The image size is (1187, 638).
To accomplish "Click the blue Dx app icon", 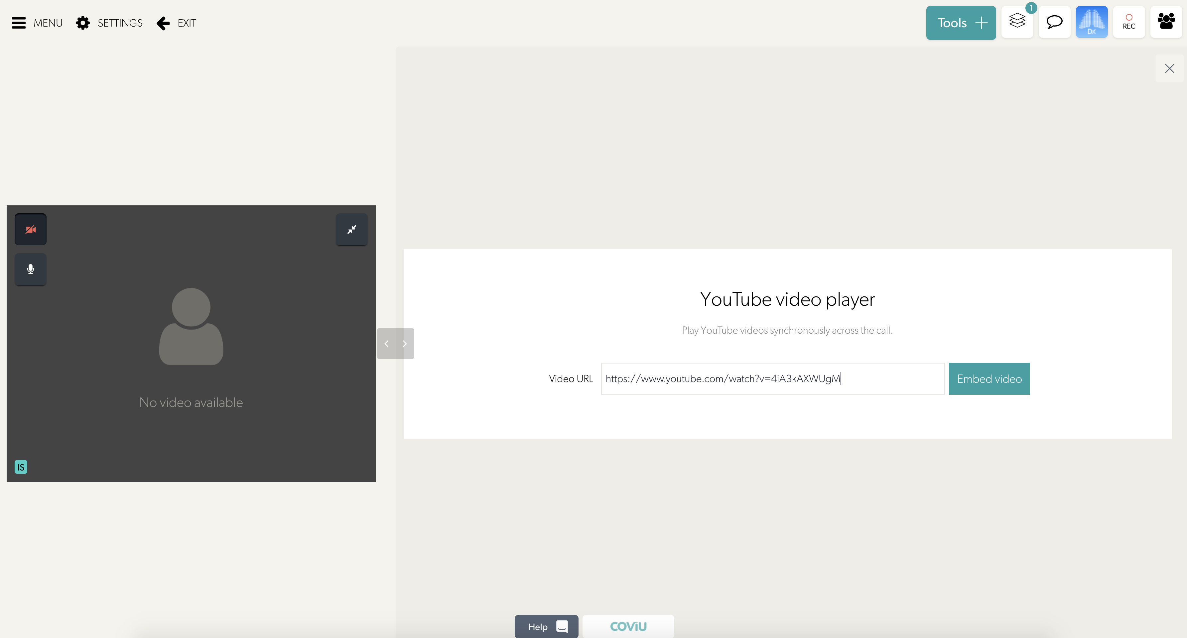I will click(x=1092, y=22).
